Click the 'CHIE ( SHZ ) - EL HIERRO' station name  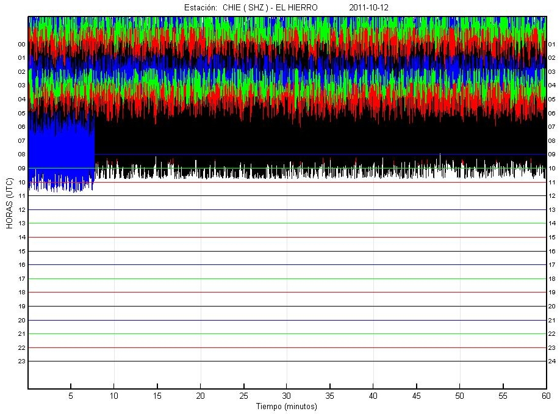point(270,7)
